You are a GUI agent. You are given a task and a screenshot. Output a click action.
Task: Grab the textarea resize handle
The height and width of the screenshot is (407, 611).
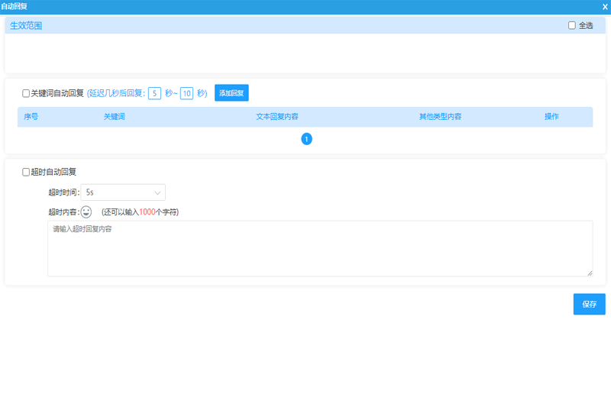589,273
